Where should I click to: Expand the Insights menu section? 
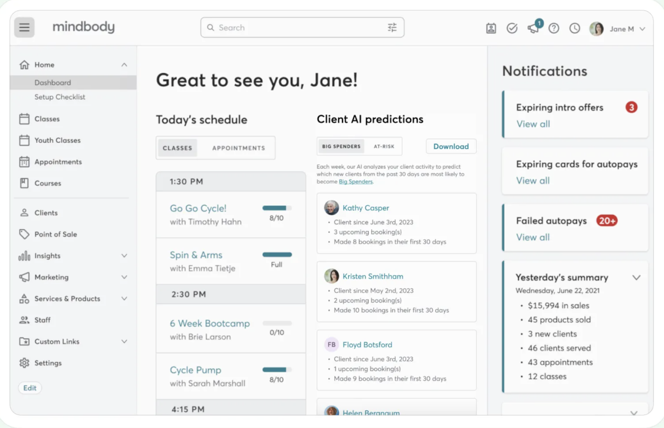[x=124, y=256]
